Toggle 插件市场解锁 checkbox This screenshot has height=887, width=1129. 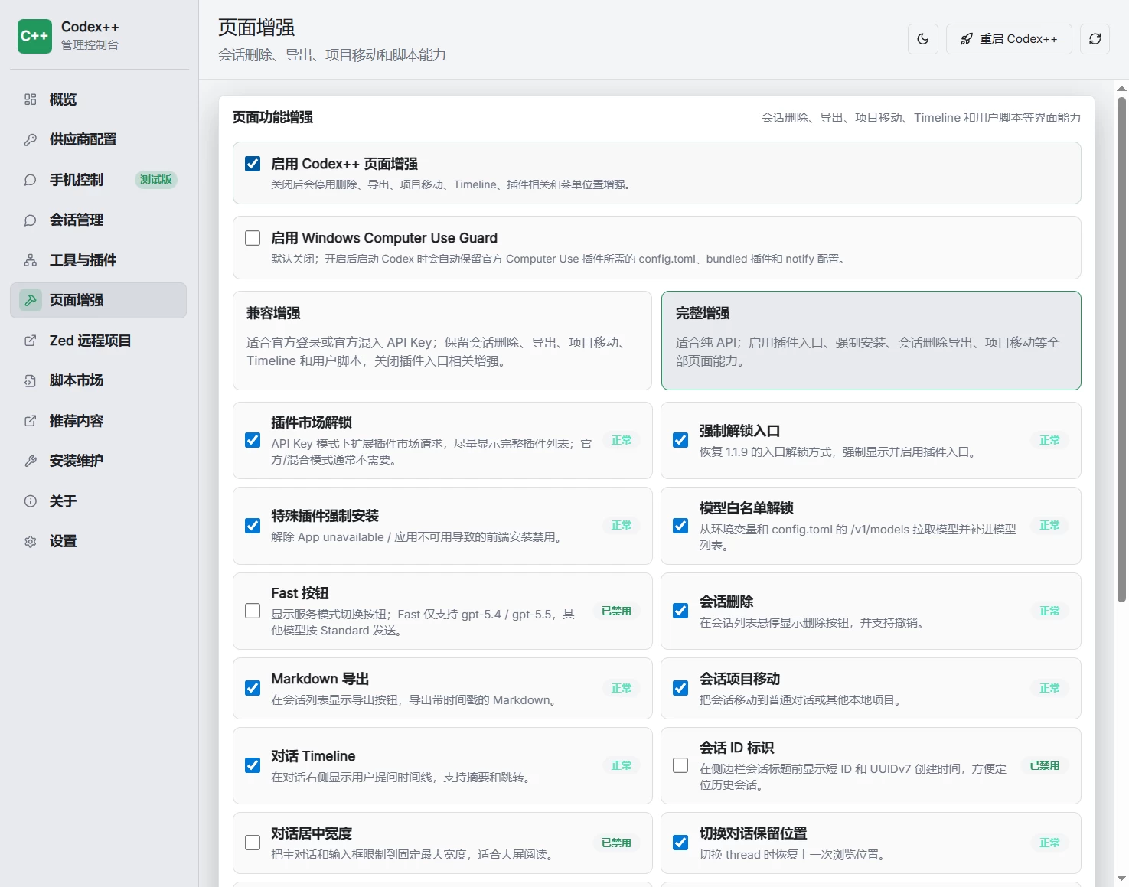pyautogui.click(x=253, y=440)
